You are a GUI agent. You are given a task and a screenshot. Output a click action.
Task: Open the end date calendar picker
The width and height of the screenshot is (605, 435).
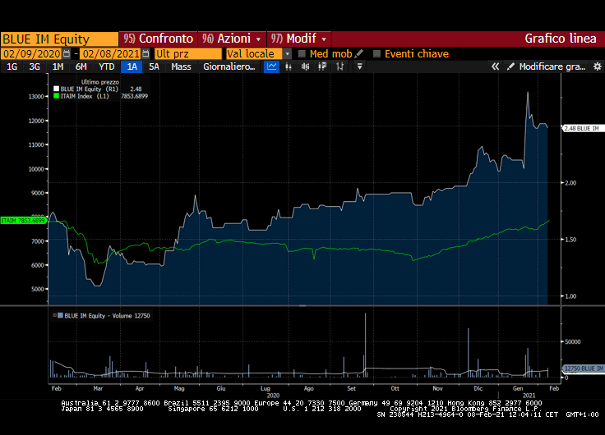pos(145,53)
